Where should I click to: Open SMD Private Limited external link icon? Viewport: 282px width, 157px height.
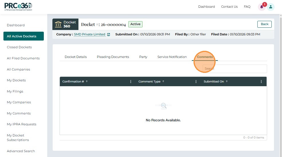[109, 35]
